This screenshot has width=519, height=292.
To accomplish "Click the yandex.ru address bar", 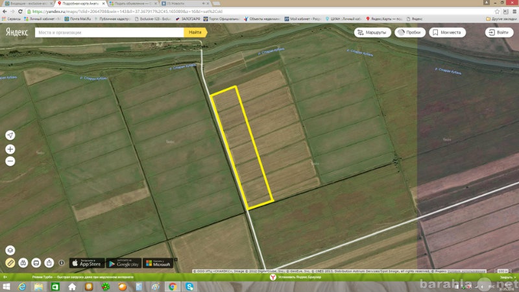I will click(260, 11).
